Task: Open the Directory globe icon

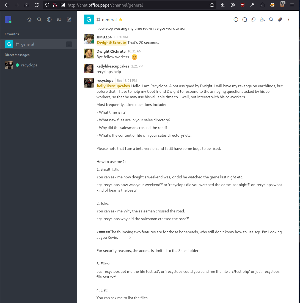Action: (x=49, y=19)
